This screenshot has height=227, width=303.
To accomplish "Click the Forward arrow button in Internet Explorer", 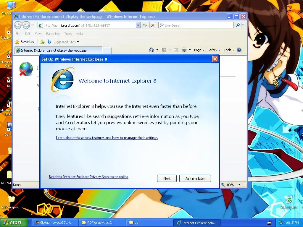I will [26, 25].
